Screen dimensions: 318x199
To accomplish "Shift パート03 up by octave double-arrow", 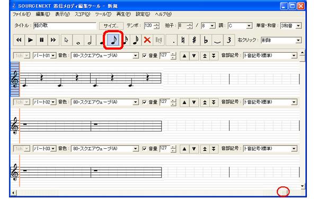I will (205, 149).
